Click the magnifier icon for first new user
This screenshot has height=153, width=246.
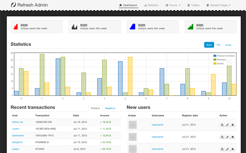[x=222, y=125]
